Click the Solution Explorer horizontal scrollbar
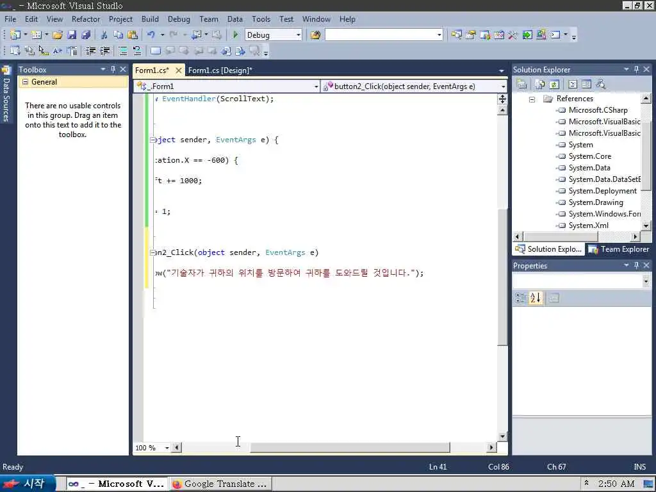This screenshot has width=656, height=492. point(576,237)
